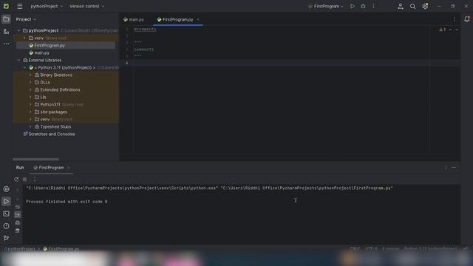Screen dimensions: 473x266
Task: Toggle the Project tool window icon
Action: pyautogui.click(x=6, y=19)
